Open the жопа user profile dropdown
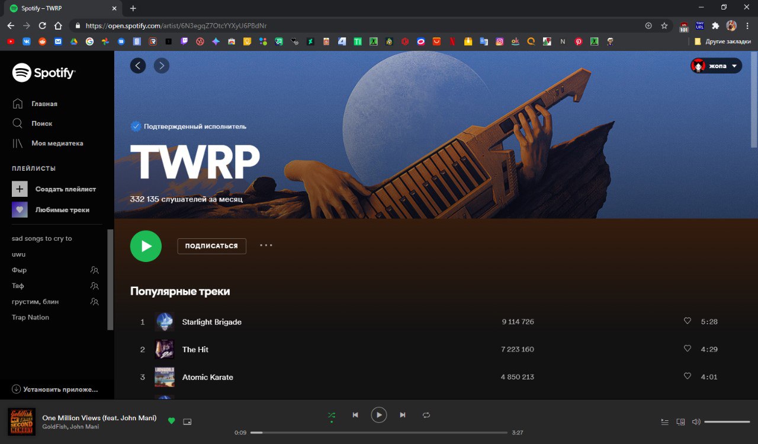The height and width of the screenshot is (444, 758). [716, 66]
